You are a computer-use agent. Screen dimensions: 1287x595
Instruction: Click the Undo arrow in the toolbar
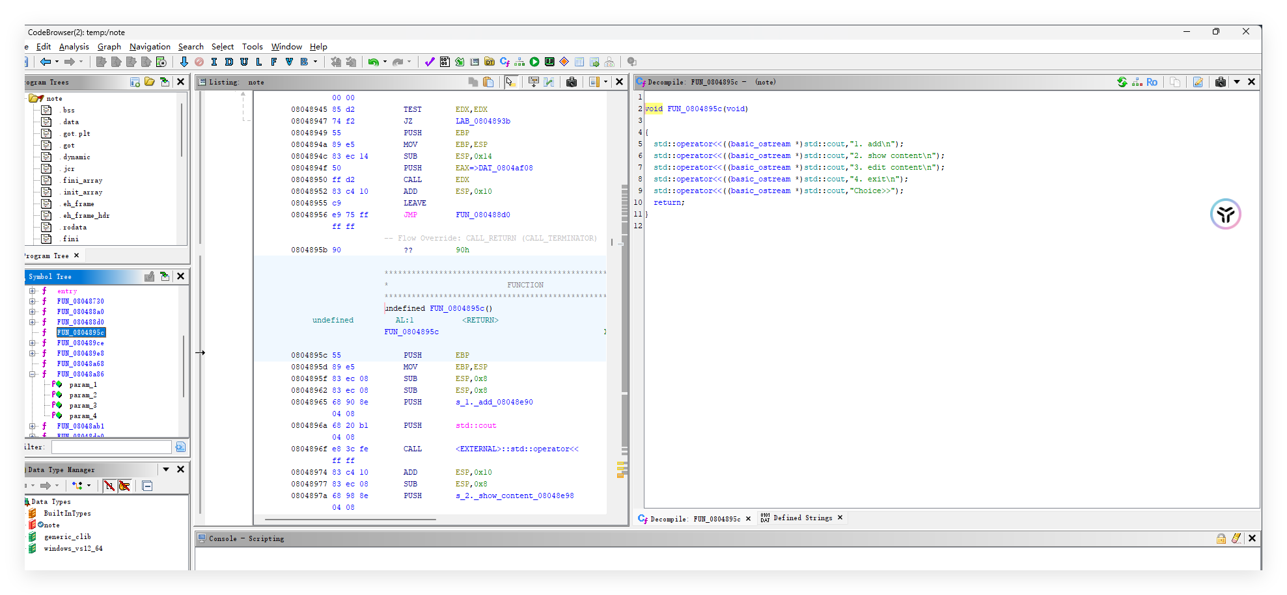373,62
